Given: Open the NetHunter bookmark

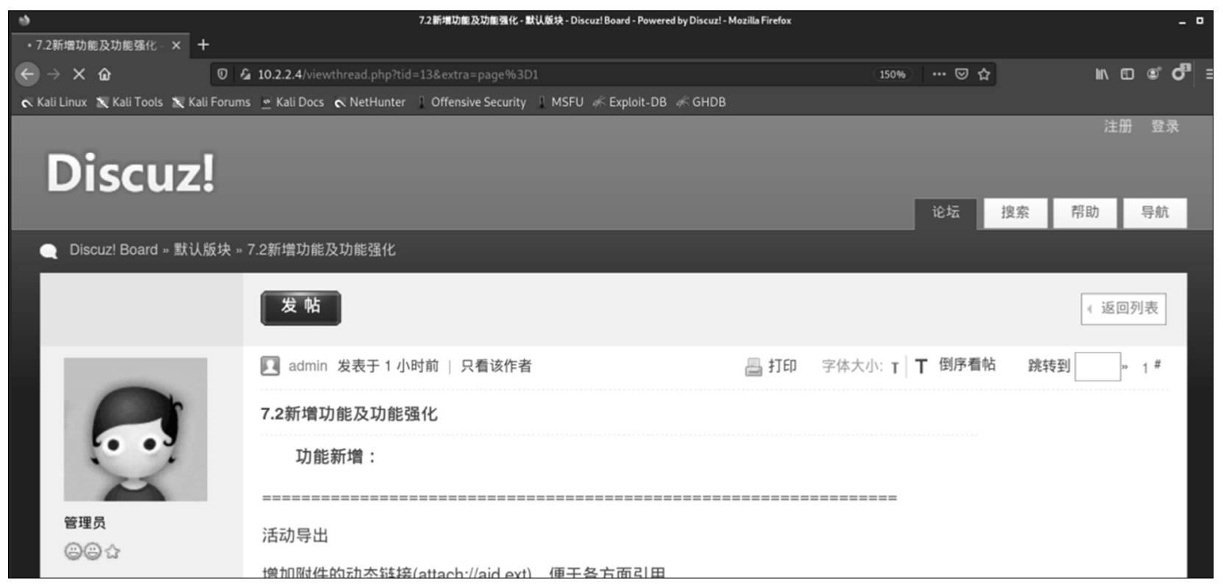Looking at the screenshot, I should coord(369,102).
